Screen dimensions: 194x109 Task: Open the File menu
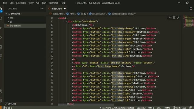pyautogui.click(x=5, y=3)
